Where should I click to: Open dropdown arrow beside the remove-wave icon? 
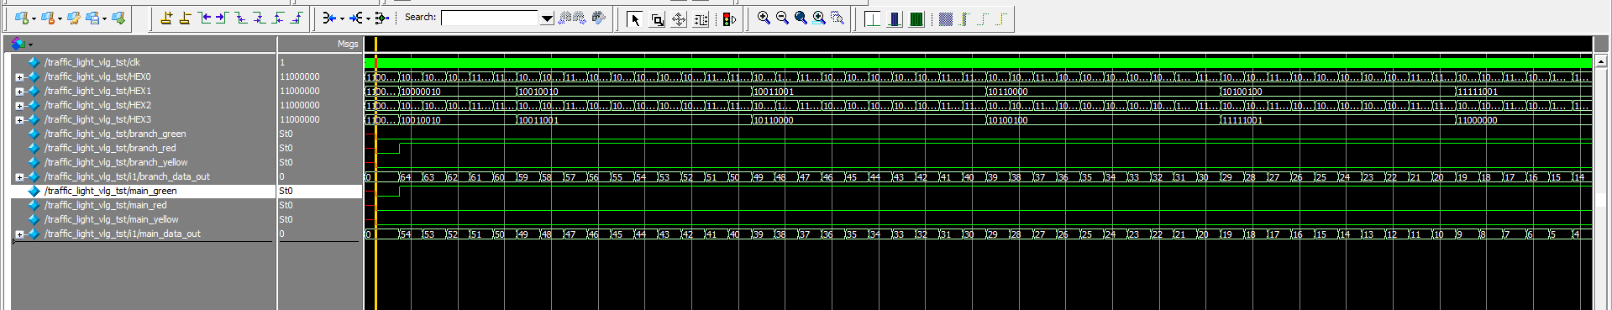coord(60,18)
